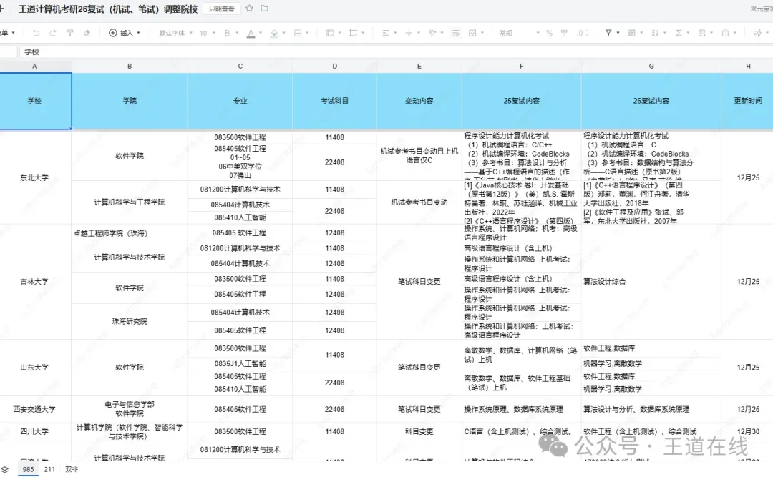Select column G header
Screen dimensions: 773x477
click(651, 66)
